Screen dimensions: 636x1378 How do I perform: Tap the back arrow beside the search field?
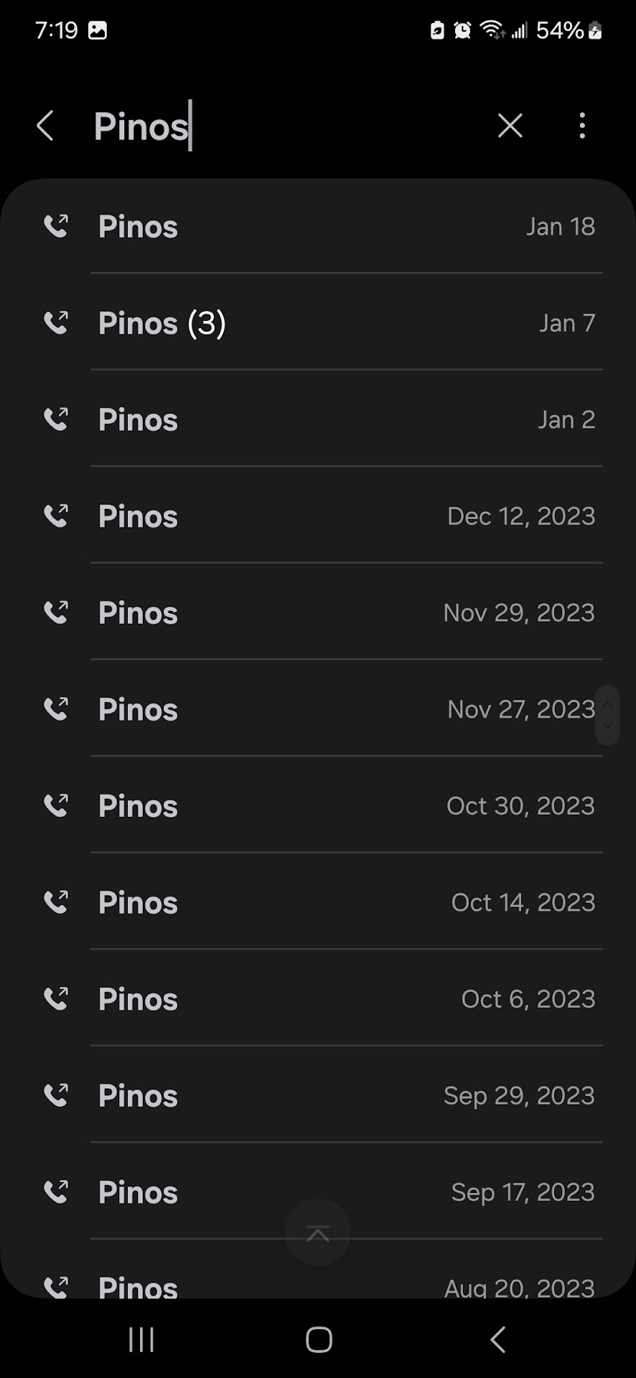coord(45,126)
